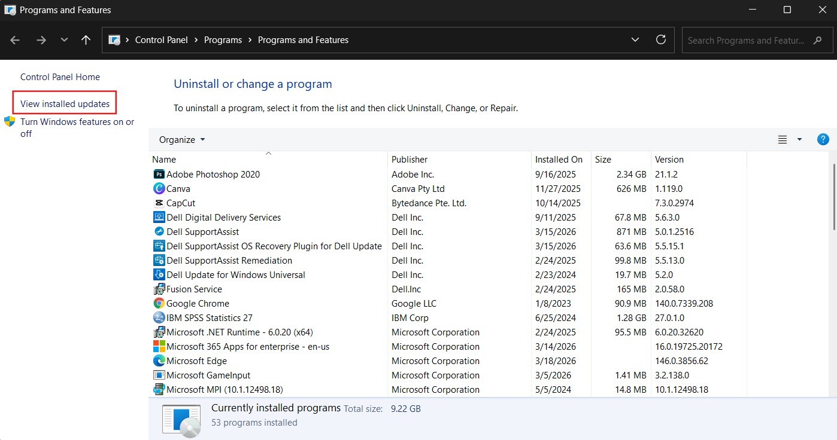Screen dimensions: 837x440
Task: Select the Canva app icon
Action: (x=159, y=189)
